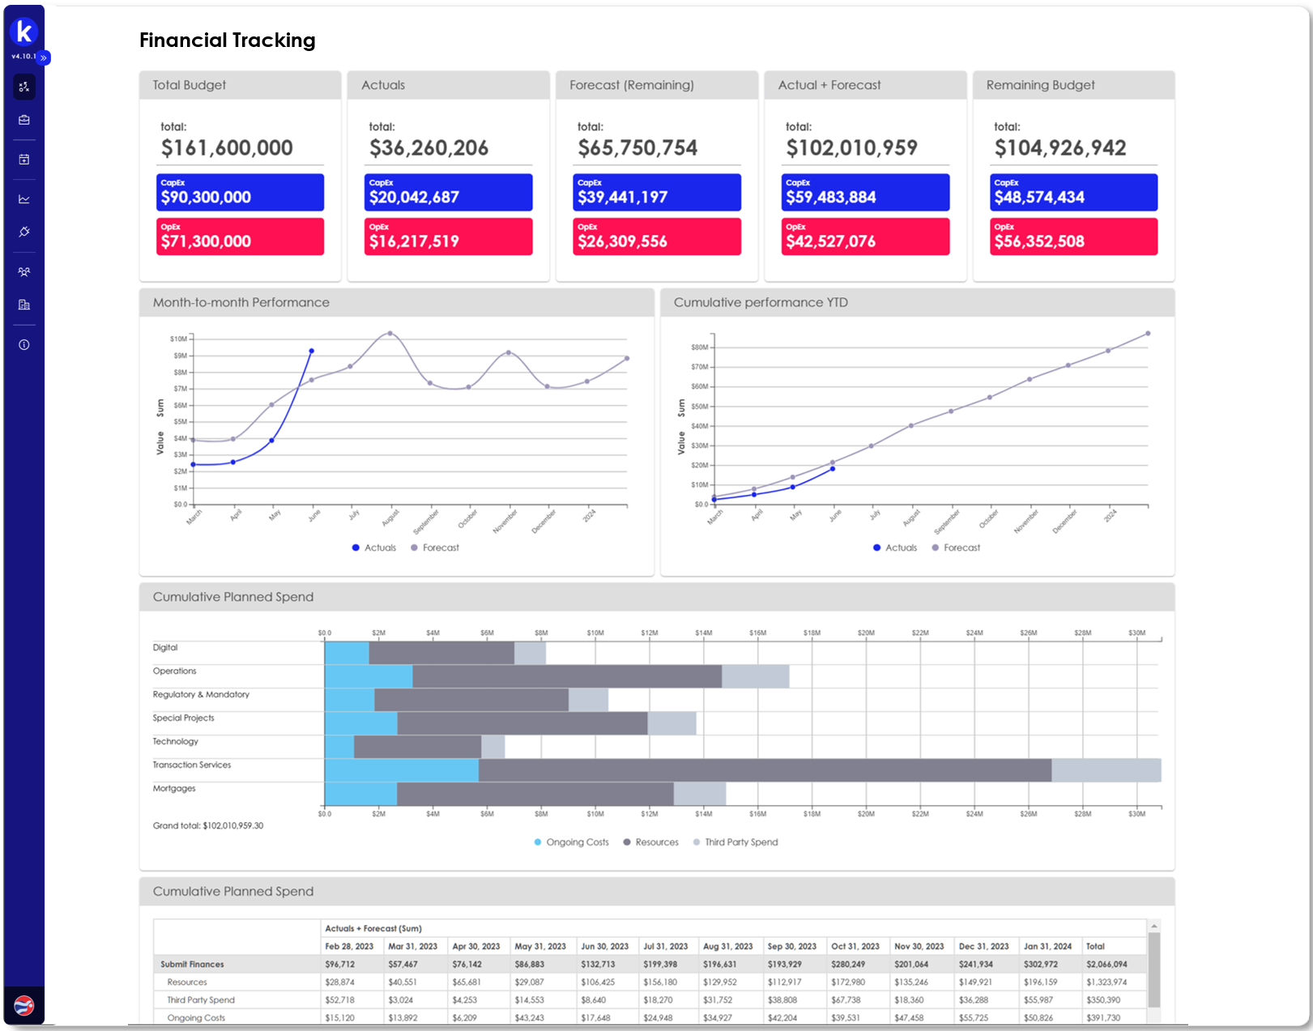Open the strategy playbook sidebar icon
Image resolution: width=1313 pixels, height=1031 pixels.
pyautogui.click(x=24, y=87)
